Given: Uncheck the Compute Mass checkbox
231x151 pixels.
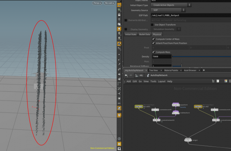Looking at the screenshot, I should 154,52.
